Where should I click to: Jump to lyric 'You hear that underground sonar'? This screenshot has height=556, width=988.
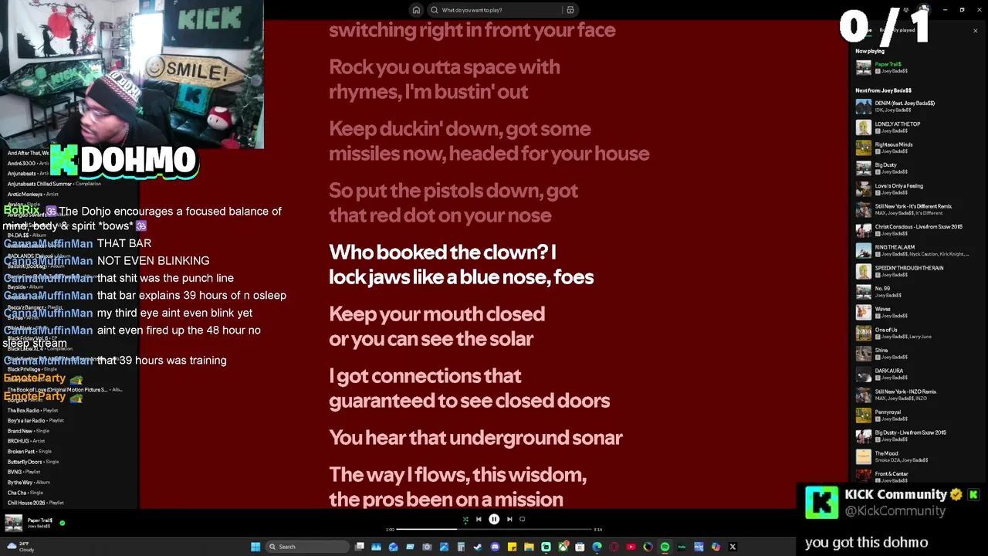click(x=475, y=438)
